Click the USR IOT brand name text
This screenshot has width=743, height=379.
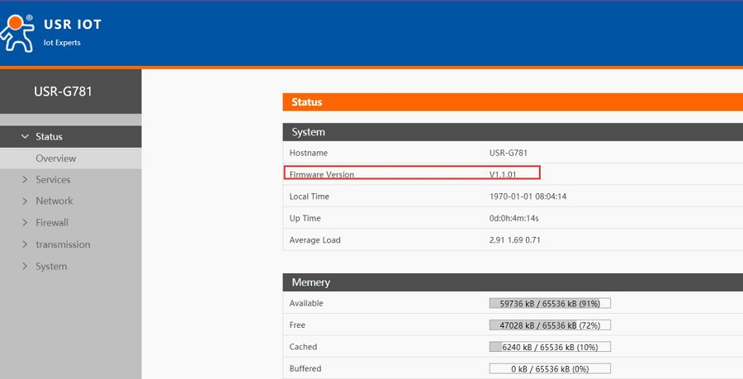tap(73, 25)
